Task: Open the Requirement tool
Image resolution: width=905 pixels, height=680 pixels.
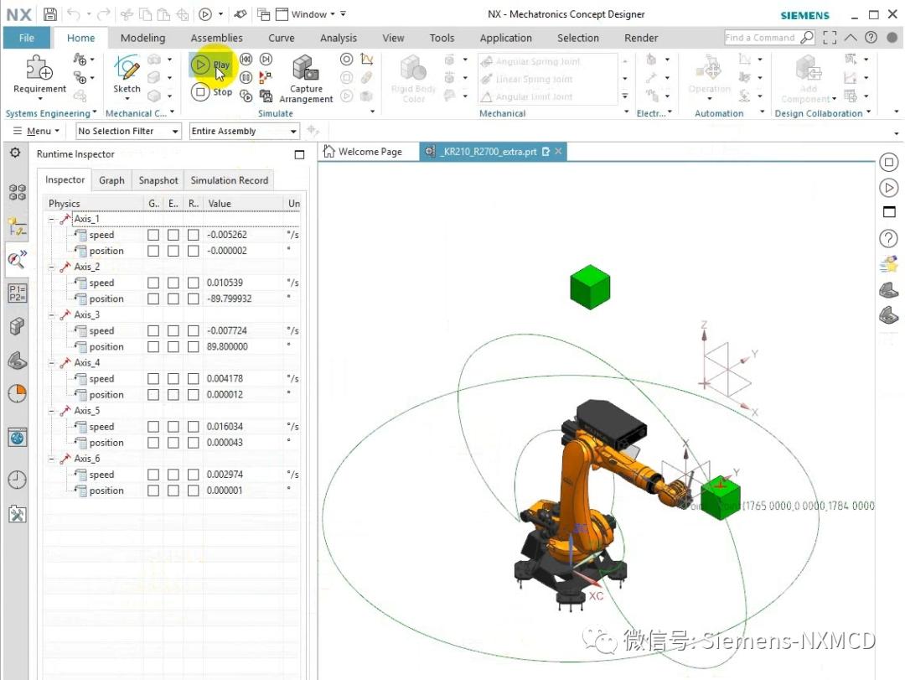Action: 39,74
